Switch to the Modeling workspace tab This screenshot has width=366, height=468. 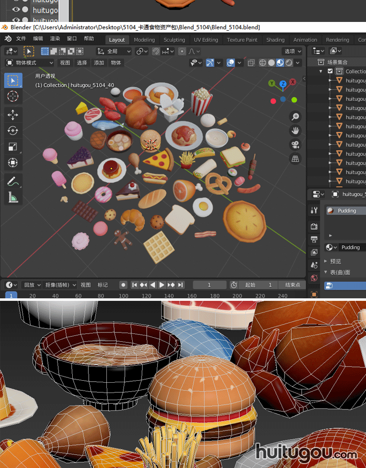[144, 40]
